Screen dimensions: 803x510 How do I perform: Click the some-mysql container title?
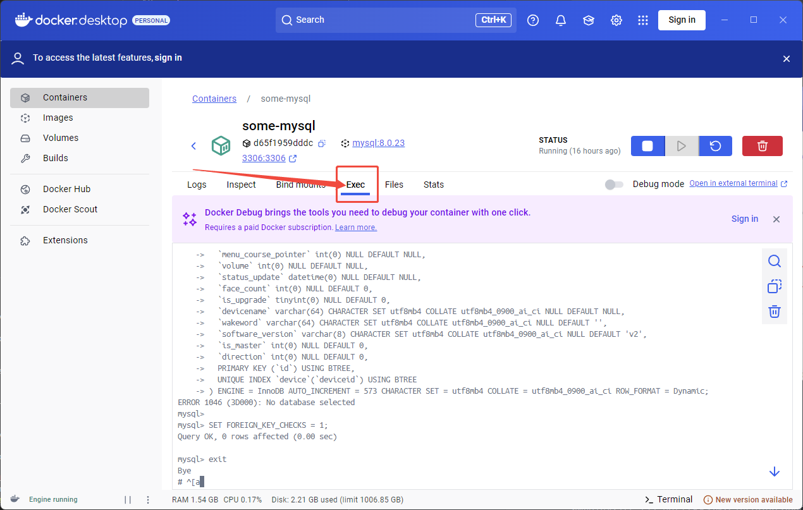[279, 126]
